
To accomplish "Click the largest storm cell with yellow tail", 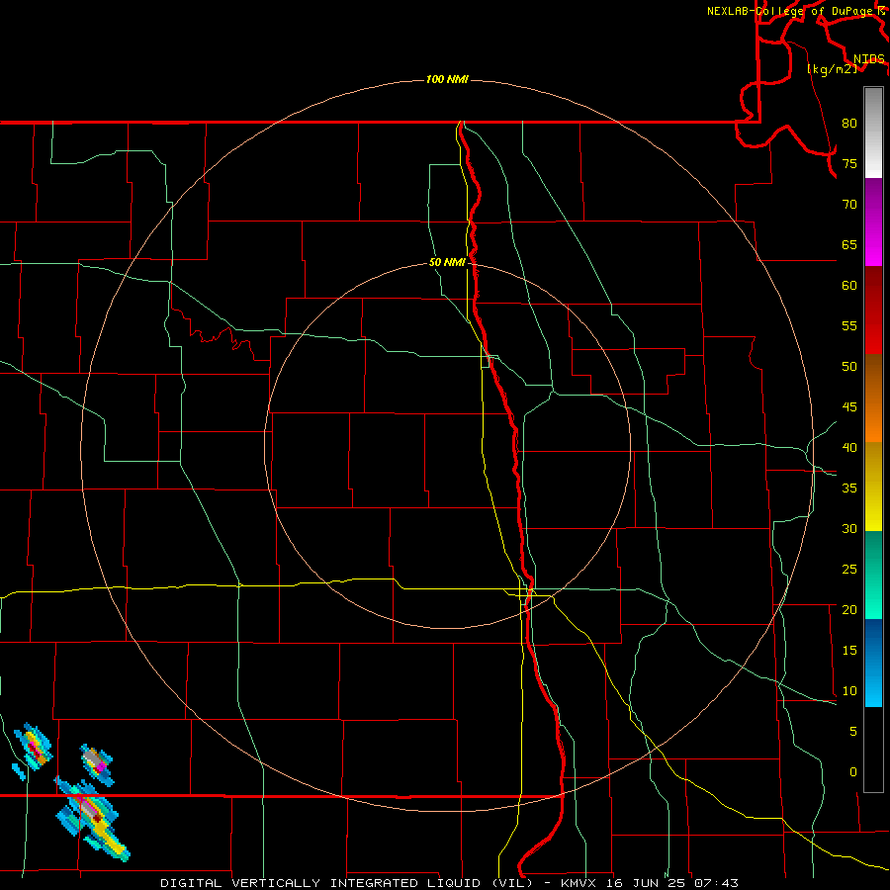I will (92, 818).
